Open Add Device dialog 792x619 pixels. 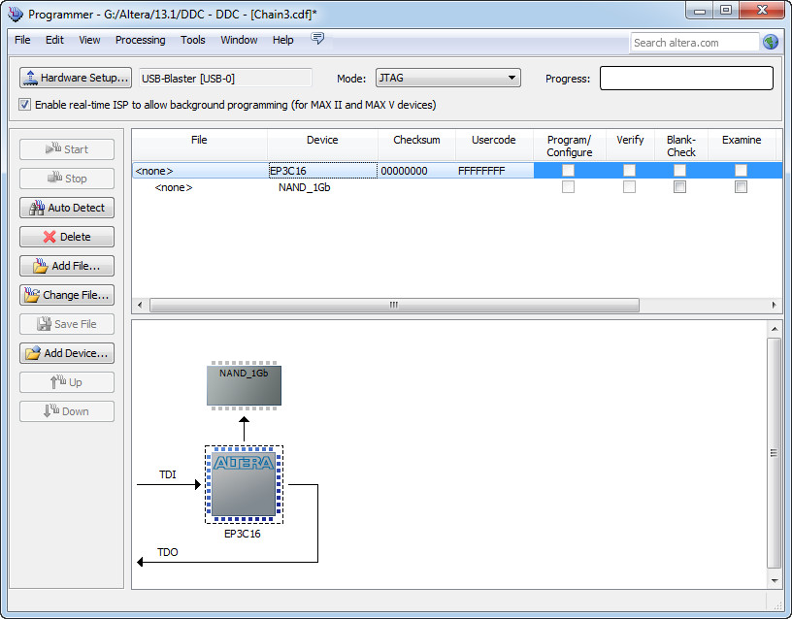click(x=67, y=353)
